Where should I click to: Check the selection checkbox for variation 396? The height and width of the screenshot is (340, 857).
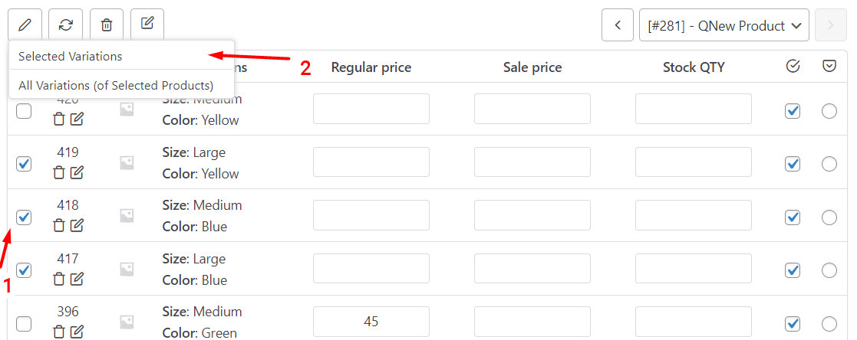coord(24,324)
